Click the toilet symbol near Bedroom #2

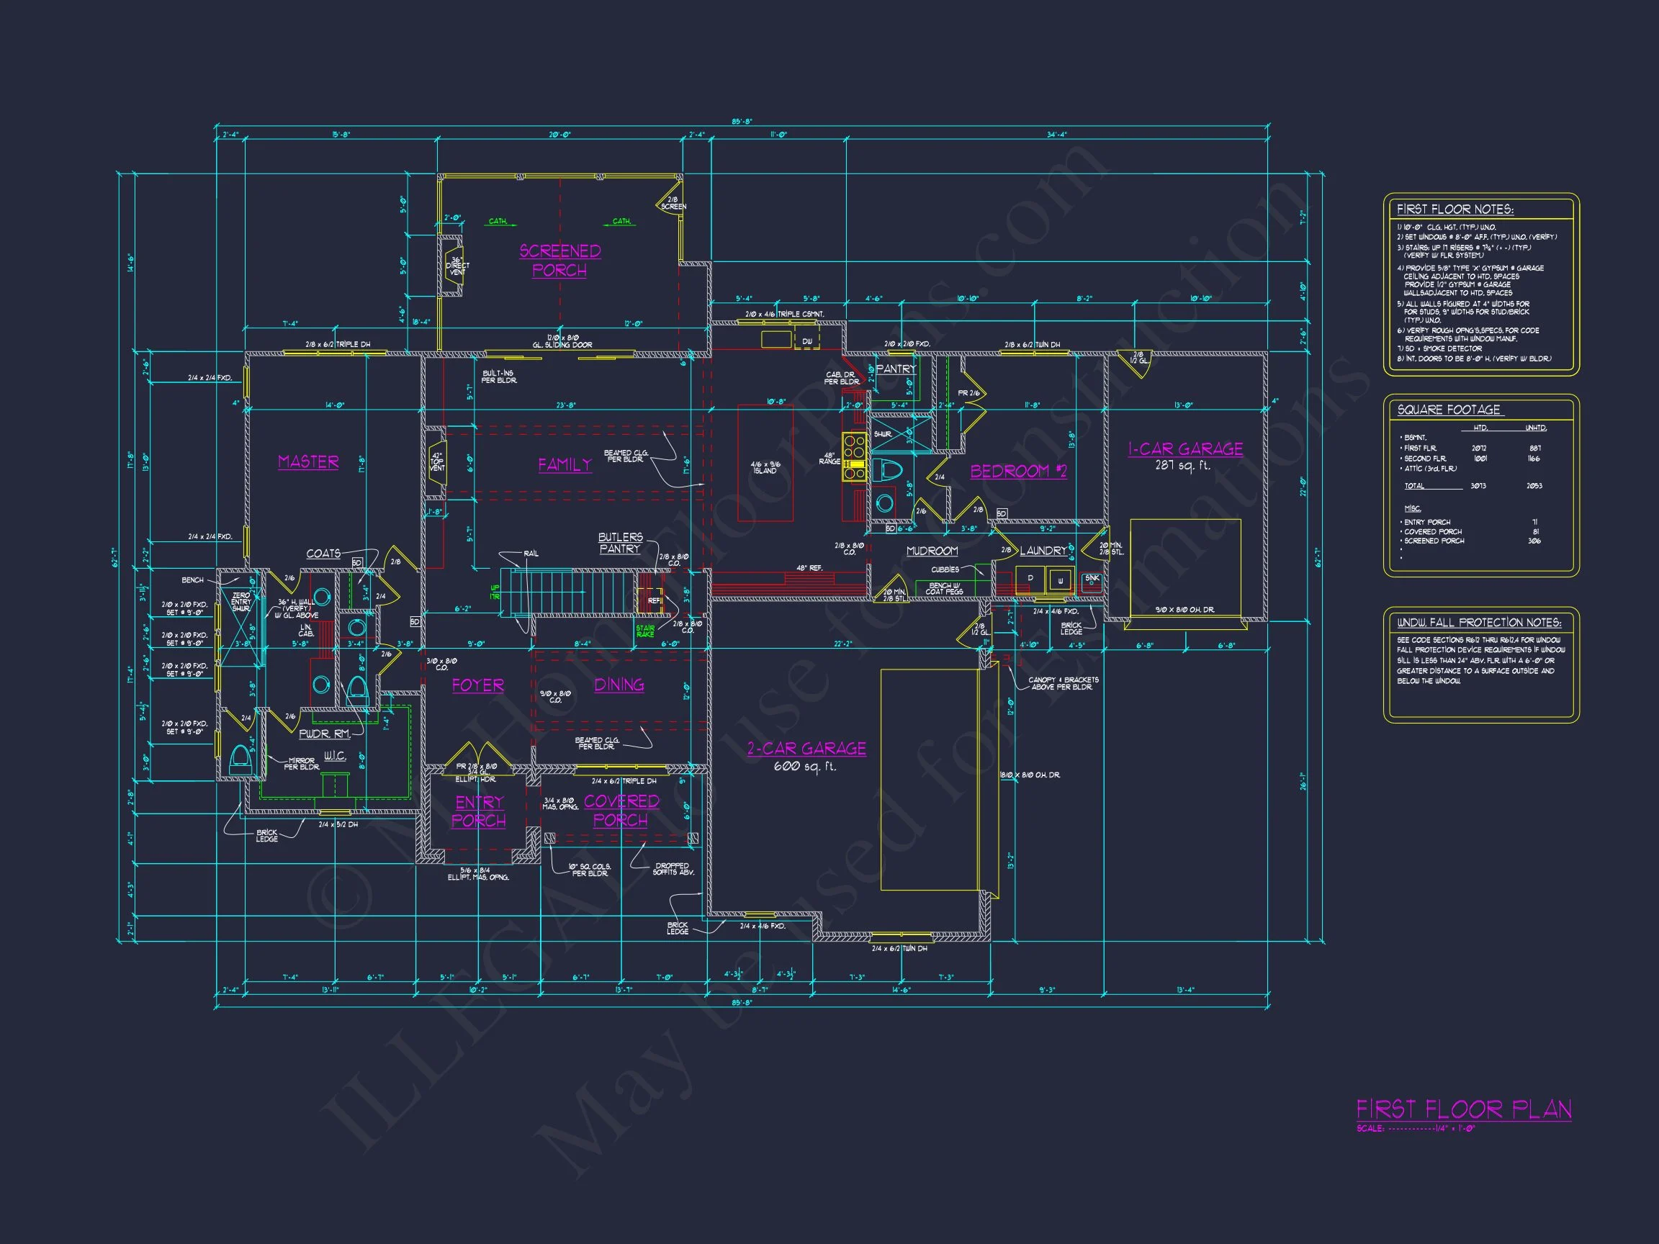tap(889, 471)
